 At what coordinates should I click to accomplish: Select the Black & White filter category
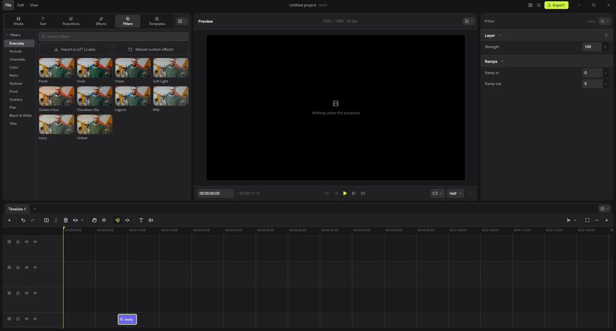(21, 115)
